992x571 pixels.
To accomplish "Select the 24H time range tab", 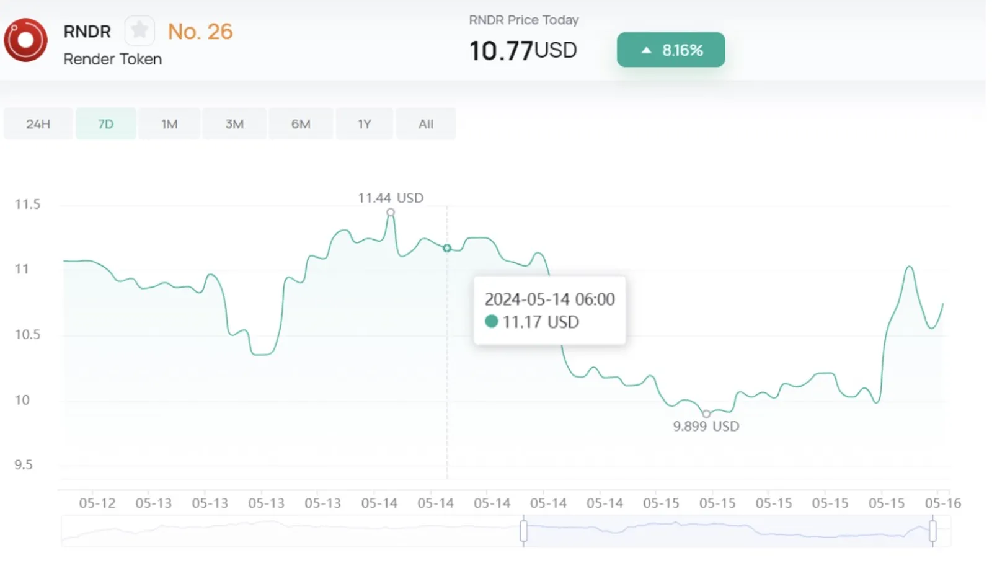I will click(x=38, y=124).
